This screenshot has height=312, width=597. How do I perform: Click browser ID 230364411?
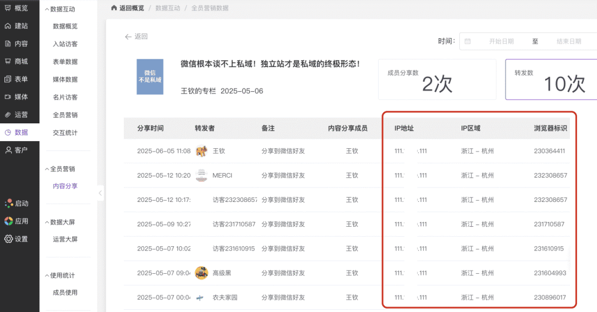click(x=549, y=151)
